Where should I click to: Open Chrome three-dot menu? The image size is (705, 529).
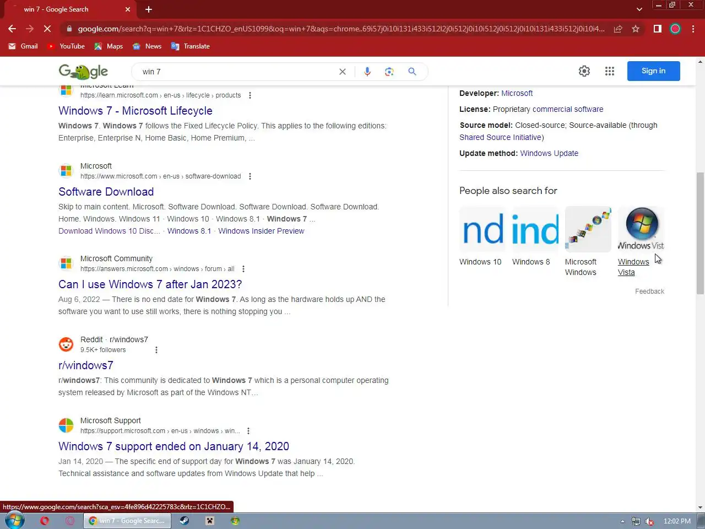coord(693,29)
